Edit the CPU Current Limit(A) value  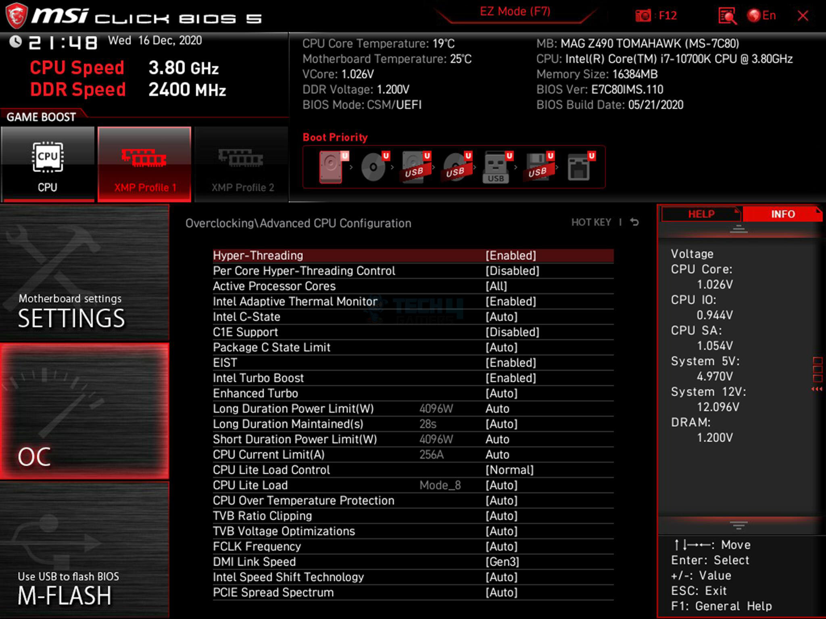(x=413, y=455)
